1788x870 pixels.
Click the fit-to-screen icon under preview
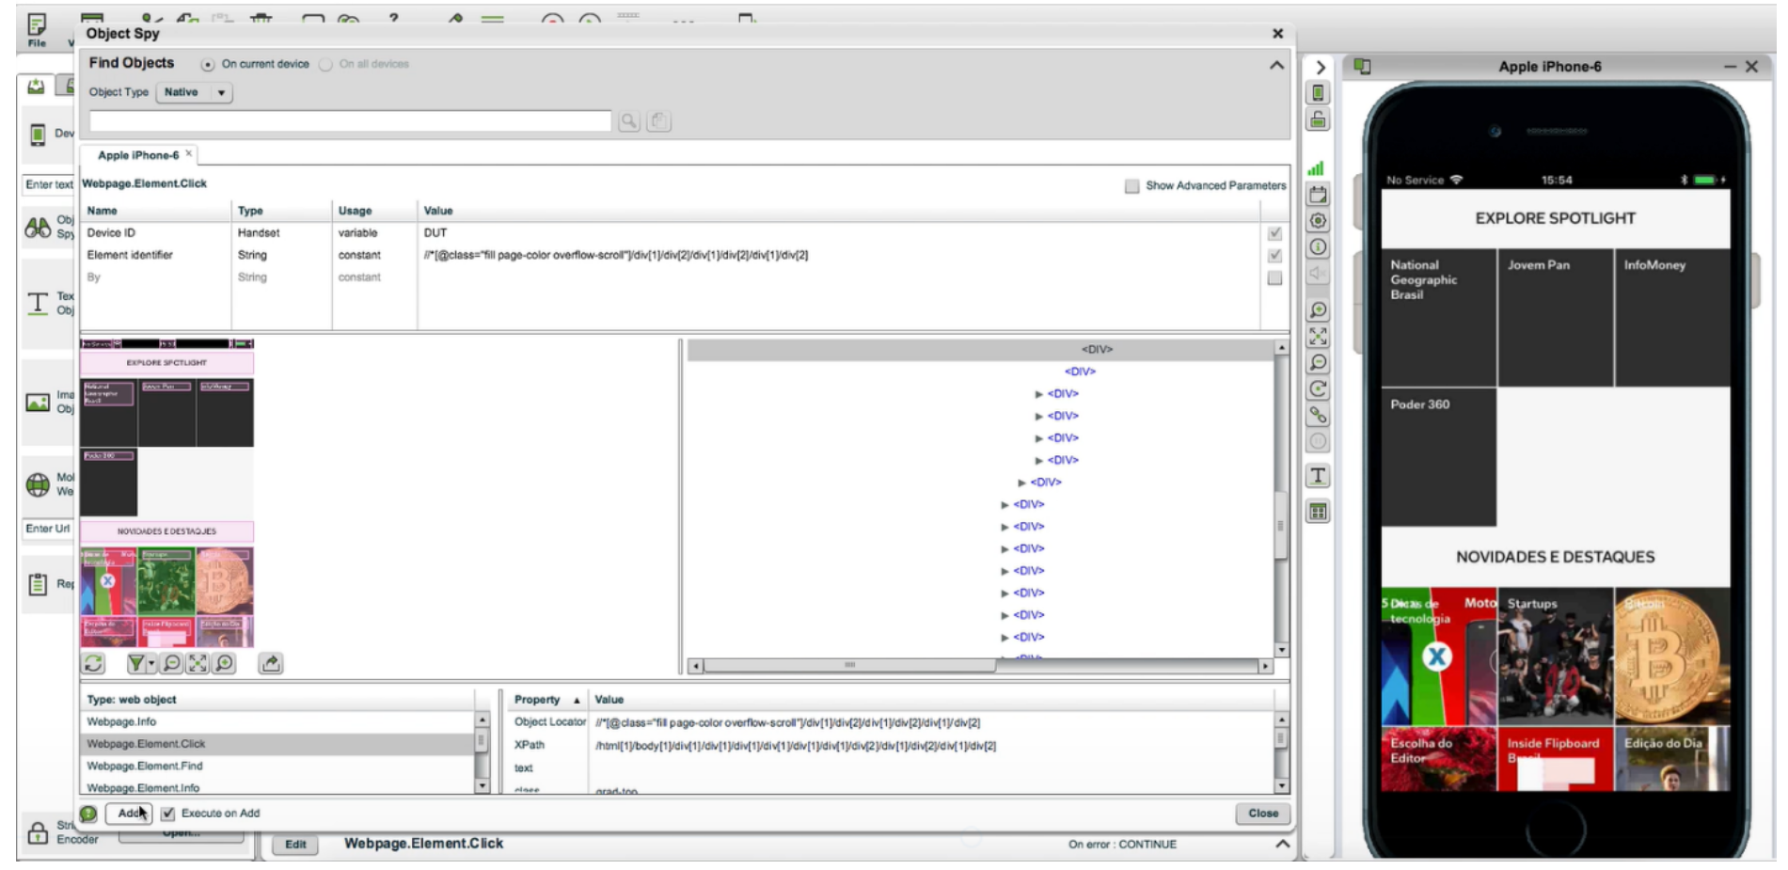(x=198, y=663)
